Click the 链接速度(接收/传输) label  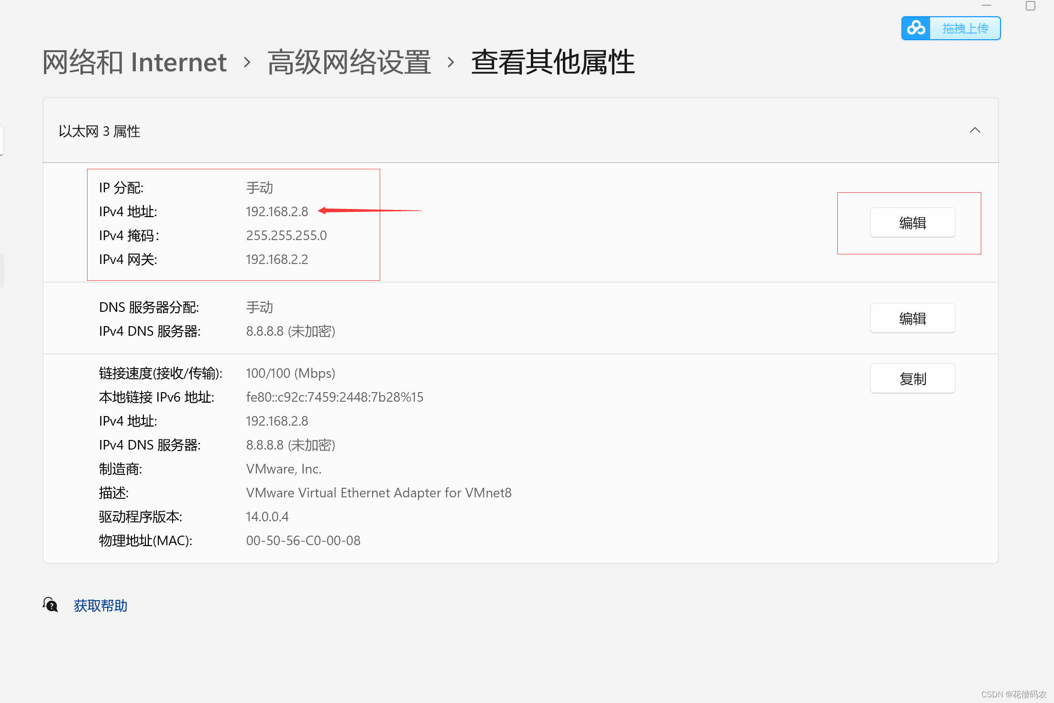[x=161, y=373]
